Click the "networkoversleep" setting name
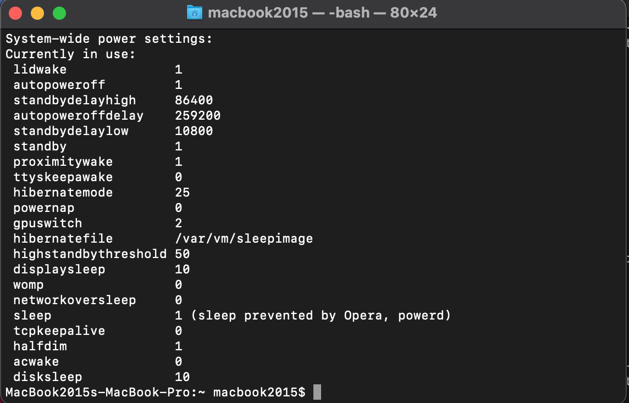 tap(75, 300)
